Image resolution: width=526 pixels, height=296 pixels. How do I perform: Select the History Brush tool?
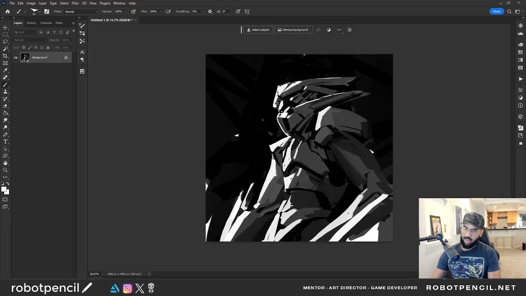(5, 99)
